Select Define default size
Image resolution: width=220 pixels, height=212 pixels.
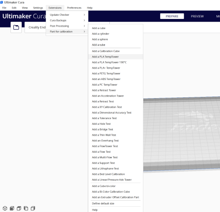point(115,204)
